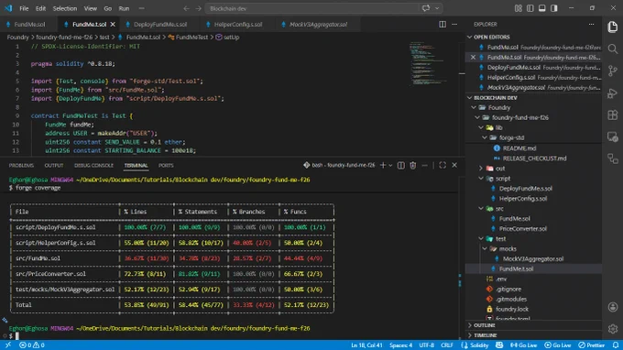The height and width of the screenshot is (350, 623).
Task: Collapse the Foundry folder
Action: click(x=499, y=108)
